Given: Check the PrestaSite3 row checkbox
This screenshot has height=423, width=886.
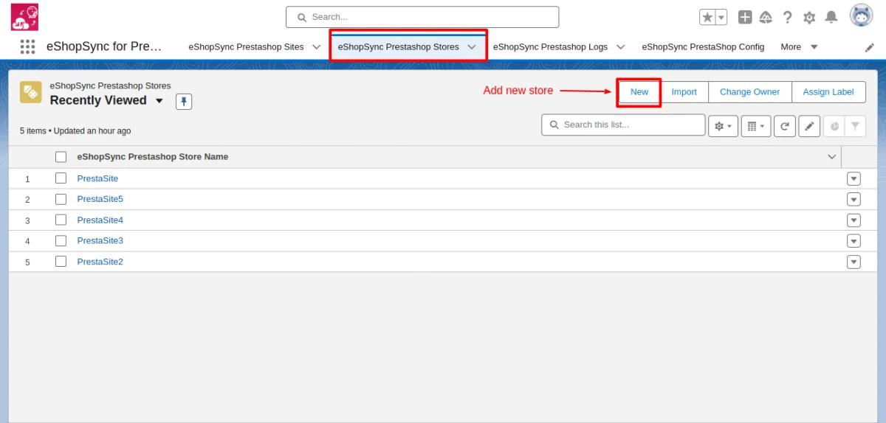Looking at the screenshot, I should 61,240.
